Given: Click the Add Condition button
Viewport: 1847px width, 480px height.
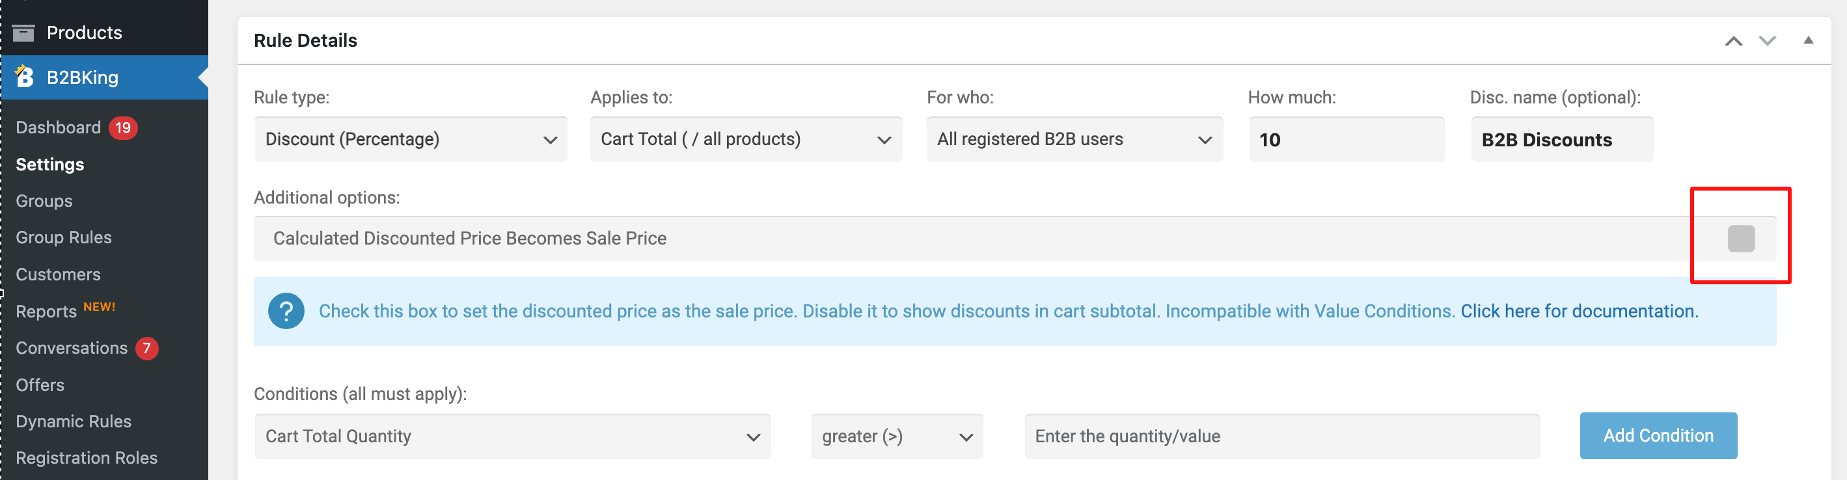Looking at the screenshot, I should [1658, 436].
